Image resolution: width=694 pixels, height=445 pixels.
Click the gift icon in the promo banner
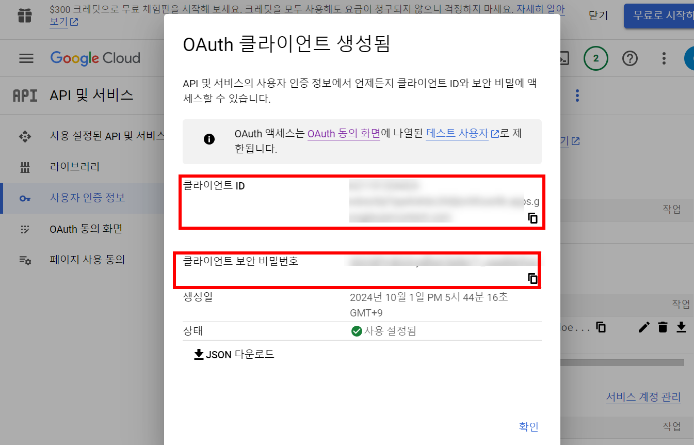click(x=25, y=15)
